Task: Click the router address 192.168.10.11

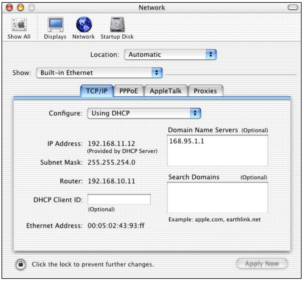Action: click(x=111, y=181)
